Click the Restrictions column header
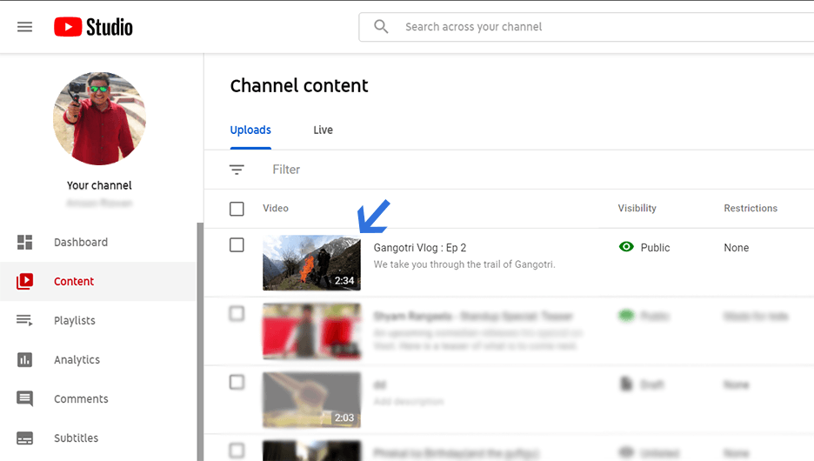This screenshot has width=814, height=461. tap(751, 208)
